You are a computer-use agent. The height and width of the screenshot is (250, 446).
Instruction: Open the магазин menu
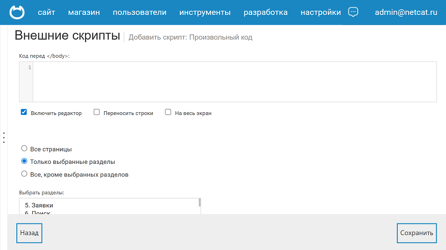84,13
